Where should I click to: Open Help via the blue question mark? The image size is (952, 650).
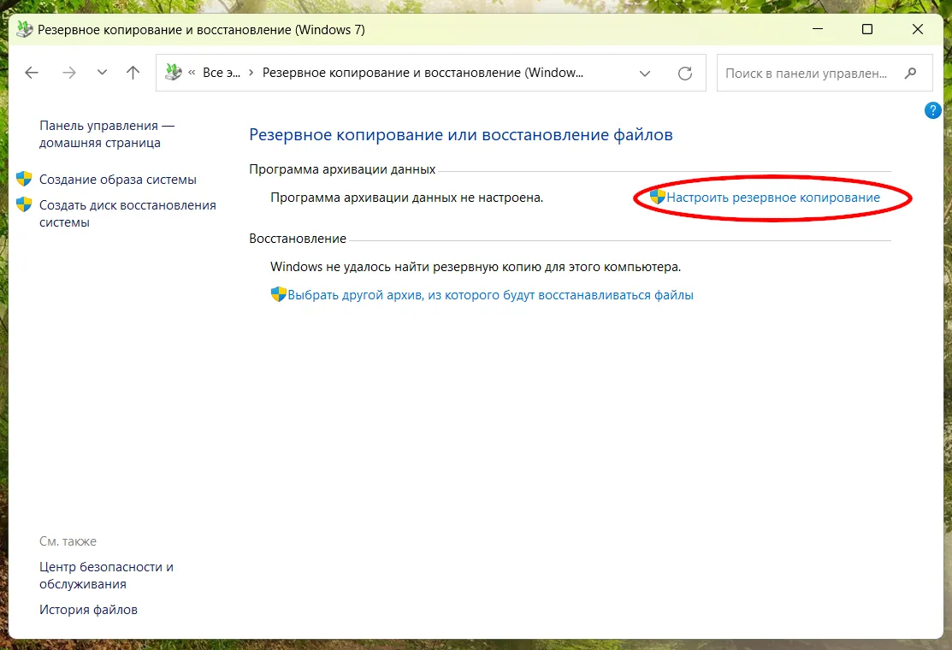point(932,110)
